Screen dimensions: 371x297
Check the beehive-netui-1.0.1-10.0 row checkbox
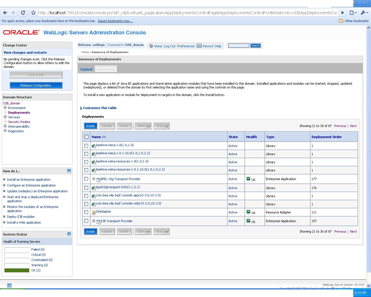click(x=86, y=154)
